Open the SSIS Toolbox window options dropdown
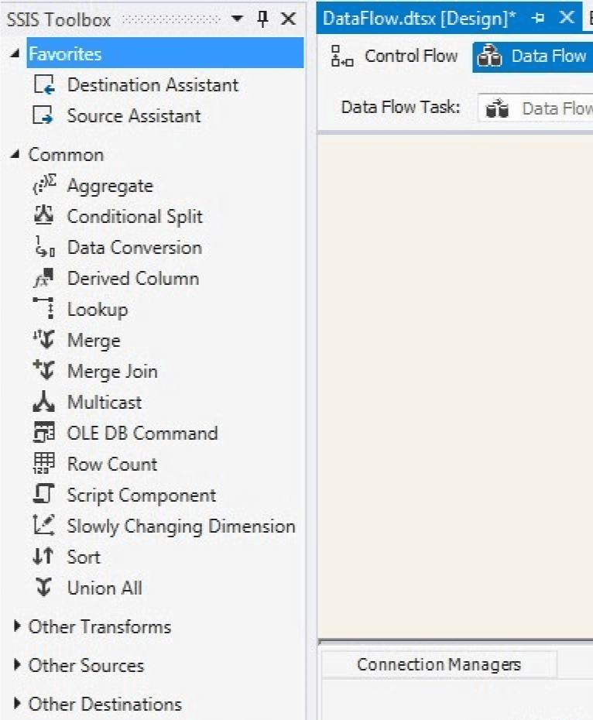This screenshot has width=593, height=720. (237, 19)
